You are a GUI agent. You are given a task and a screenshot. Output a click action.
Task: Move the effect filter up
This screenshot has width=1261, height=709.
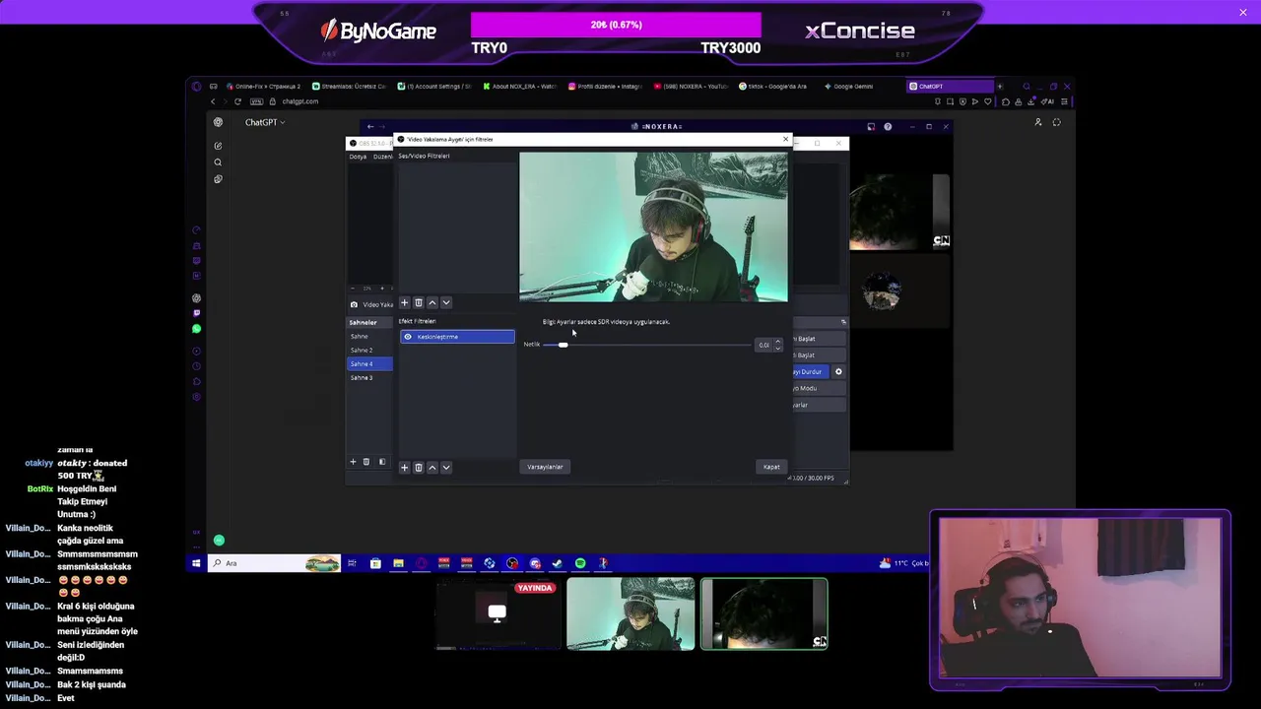click(x=431, y=468)
